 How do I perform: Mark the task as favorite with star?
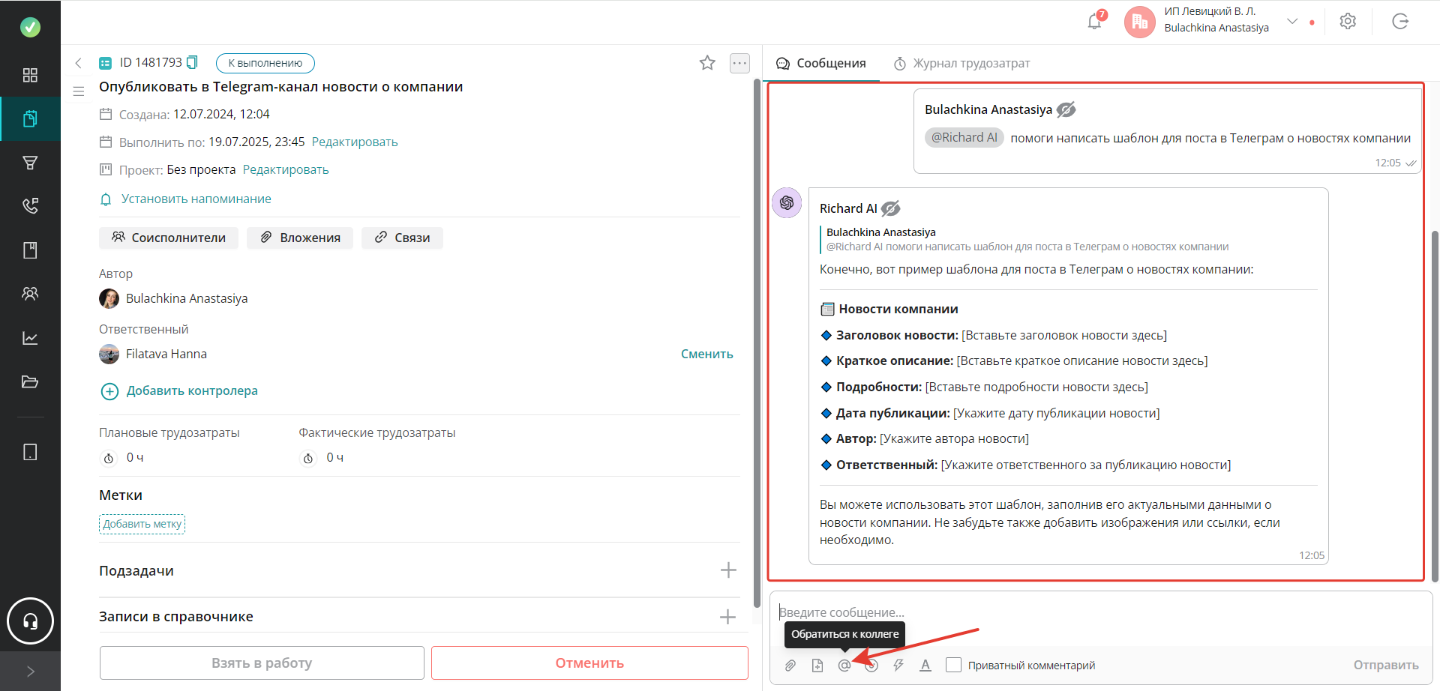pyautogui.click(x=707, y=63)
